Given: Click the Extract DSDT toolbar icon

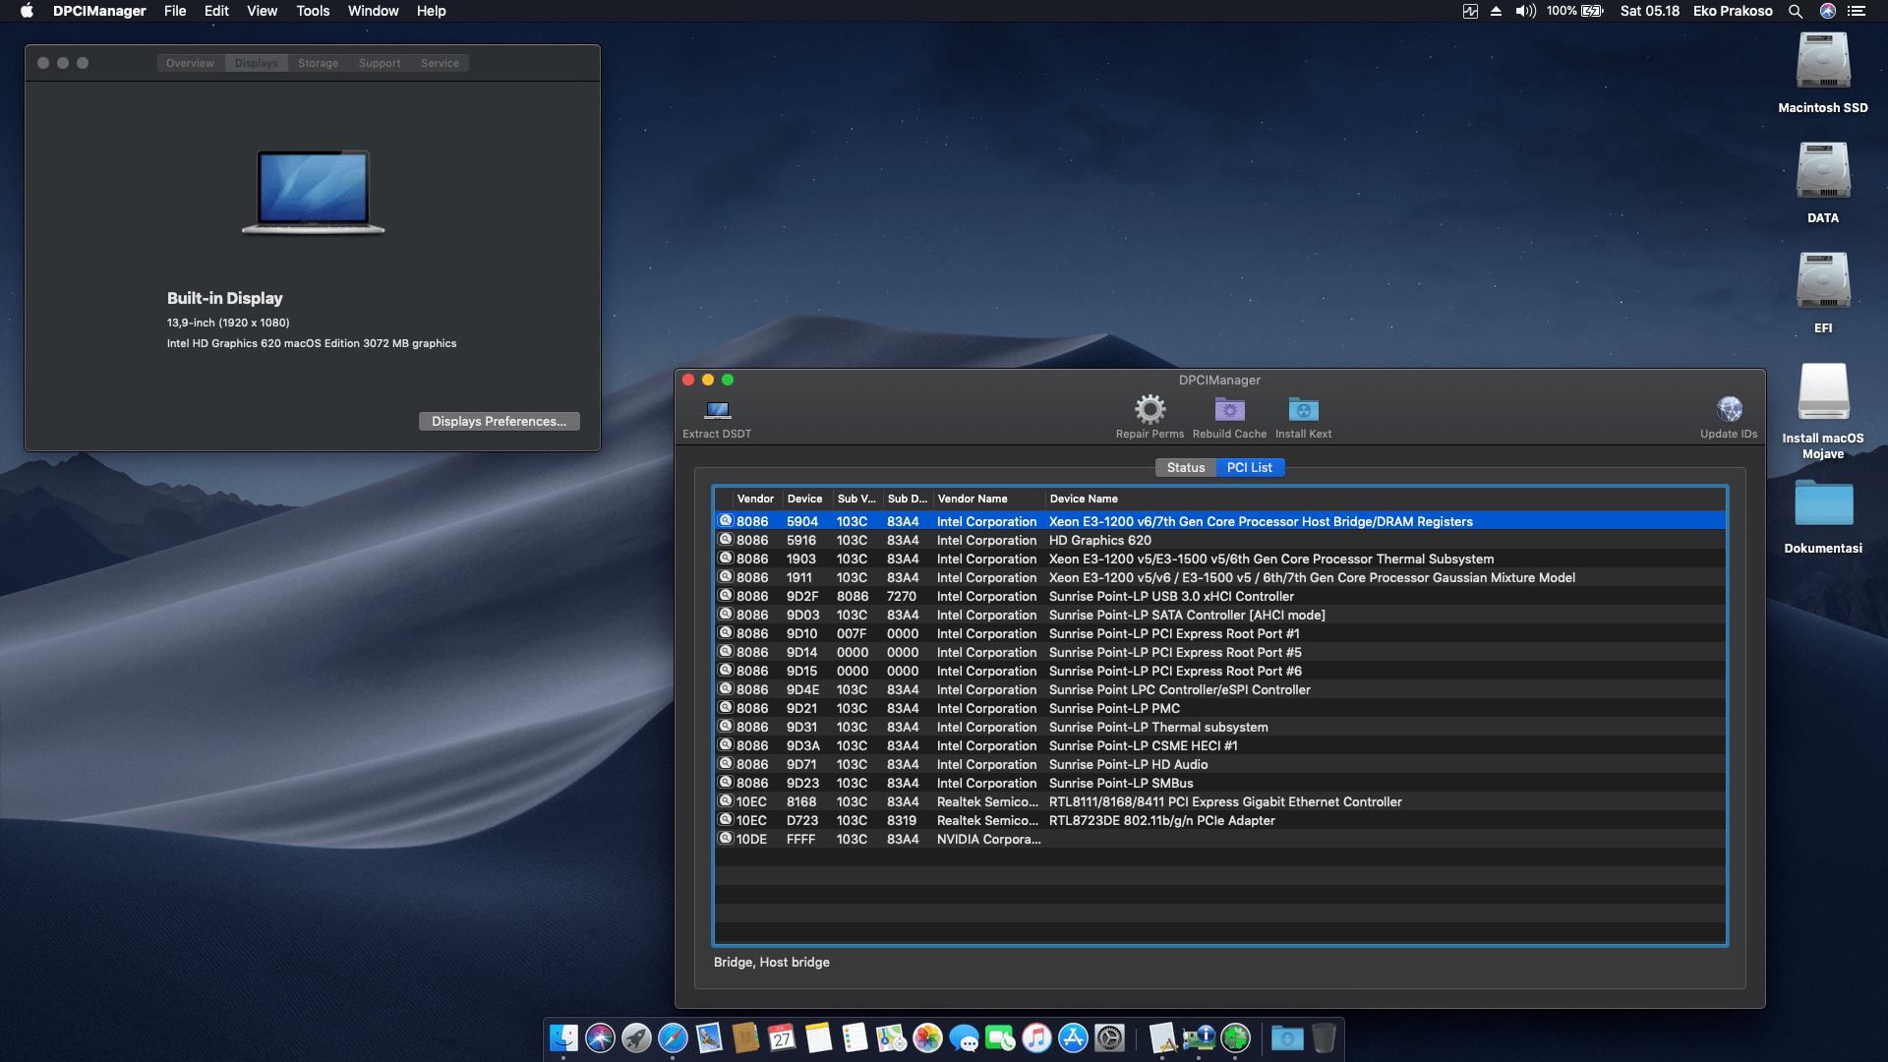Looking at the screenshot, I should pos(717,410).
